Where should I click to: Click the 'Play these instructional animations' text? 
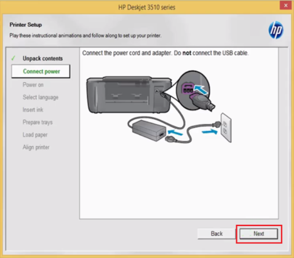click(85, 36)
